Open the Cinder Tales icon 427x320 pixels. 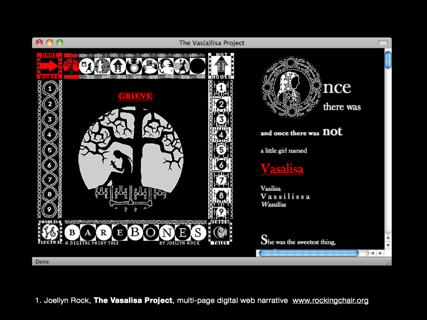click(x=221, y=232)
